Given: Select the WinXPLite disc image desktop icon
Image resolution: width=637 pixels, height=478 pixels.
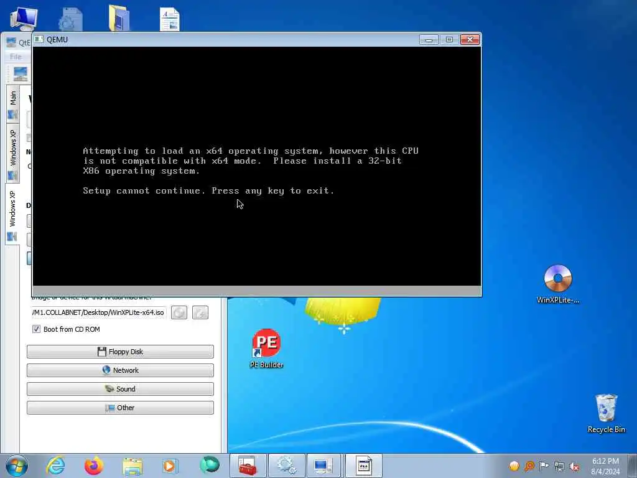Looking at the screenshot, I should click(x=558, y=284).
